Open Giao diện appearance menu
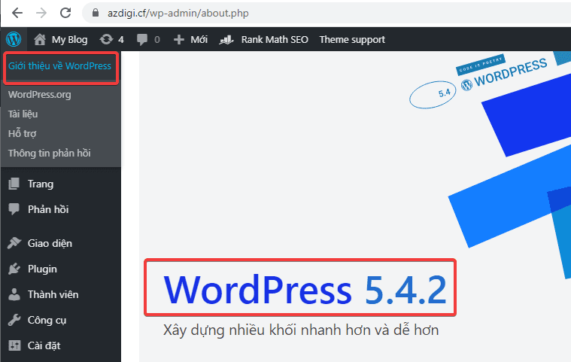Viewport: 571px width, 362px height. pyautogui.click(x=50, y=243)
